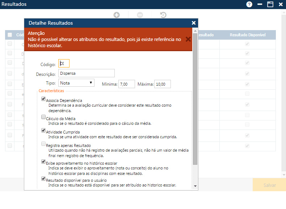Open the help question mark icon
Screen dimensions: 286x209
coord(249,4)
